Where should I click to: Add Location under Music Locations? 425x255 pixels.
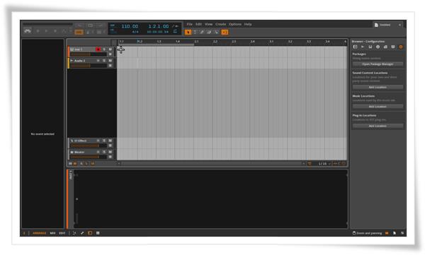pos(378,107)
